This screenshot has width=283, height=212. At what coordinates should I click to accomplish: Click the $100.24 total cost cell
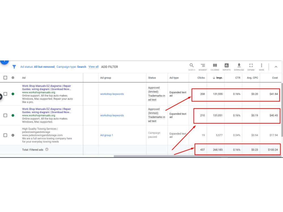coord(273,150)
